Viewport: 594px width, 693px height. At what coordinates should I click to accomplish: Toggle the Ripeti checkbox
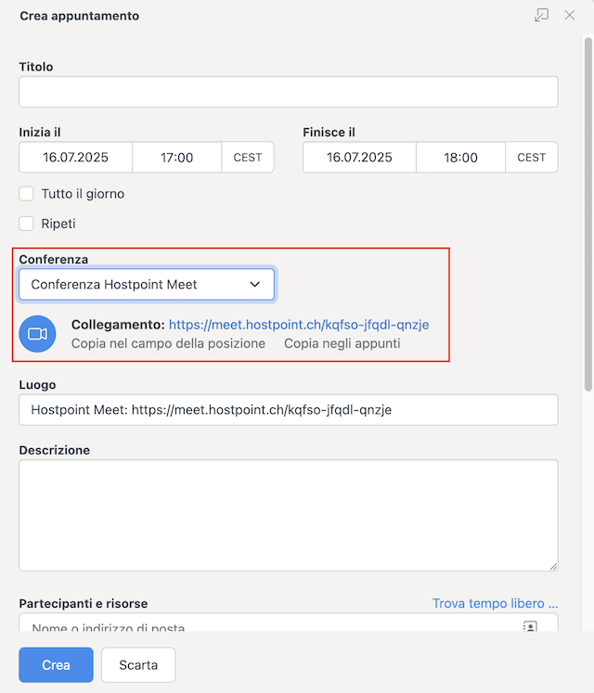tap(27, 224)
